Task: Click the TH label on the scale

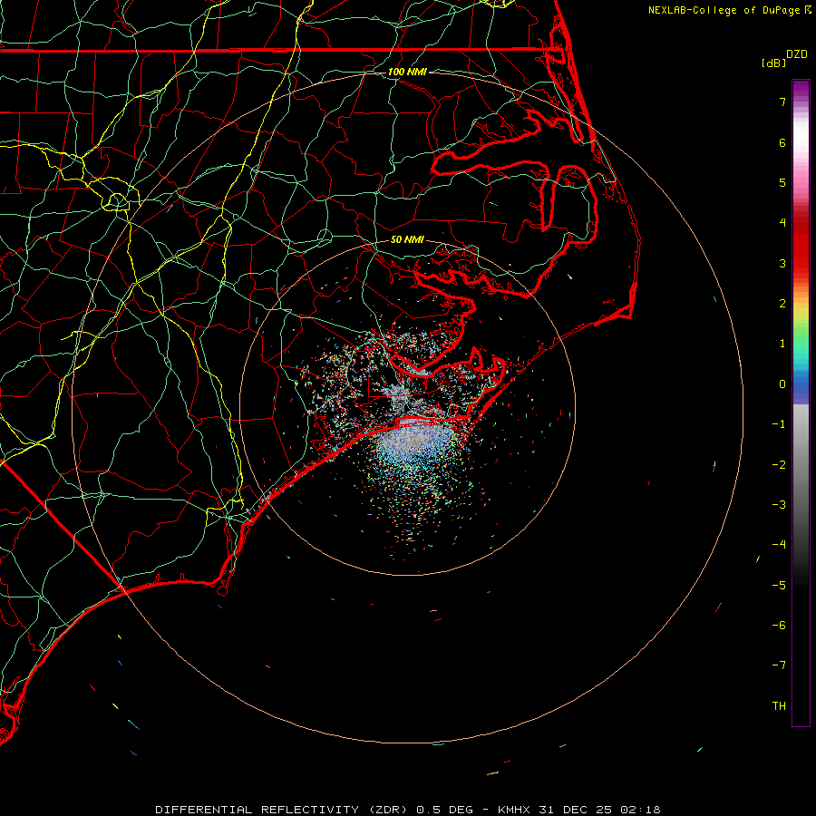Action: point(778,706)
